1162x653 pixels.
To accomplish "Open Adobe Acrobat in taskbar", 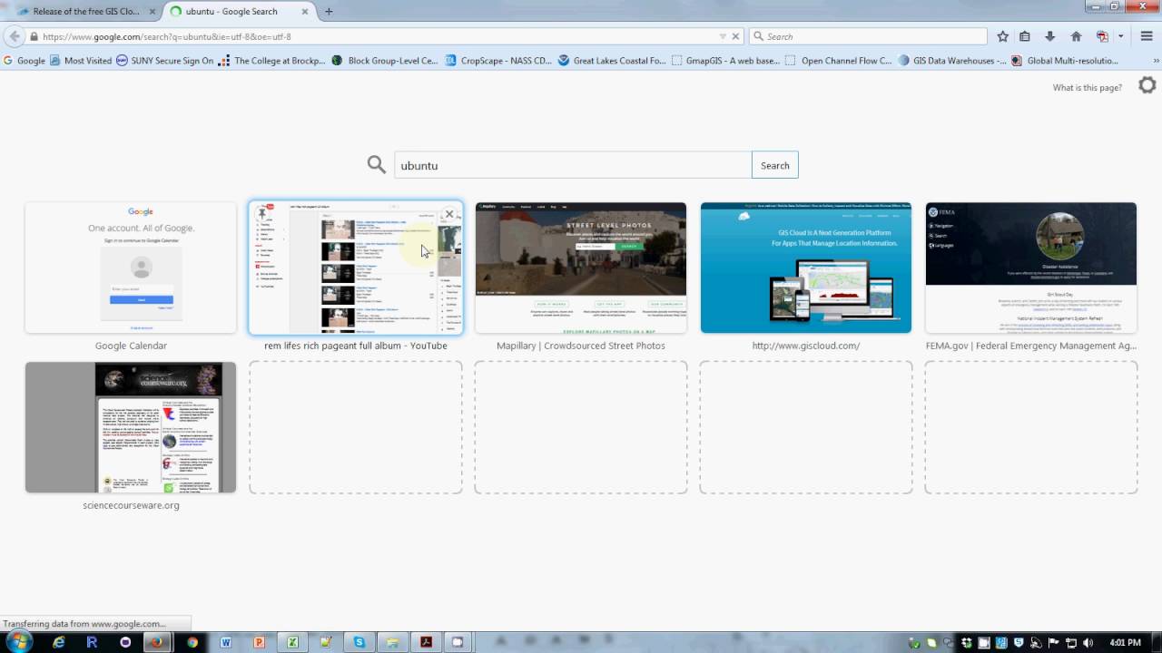I will point(426,642).
